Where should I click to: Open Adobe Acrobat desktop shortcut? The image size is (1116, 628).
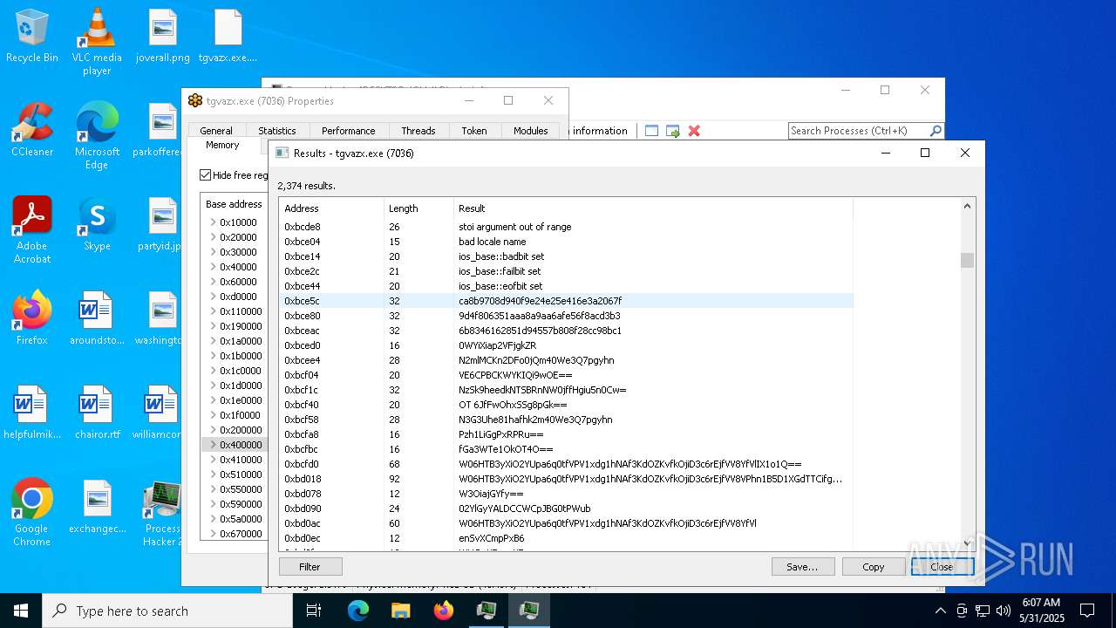[x=32, y=229]
